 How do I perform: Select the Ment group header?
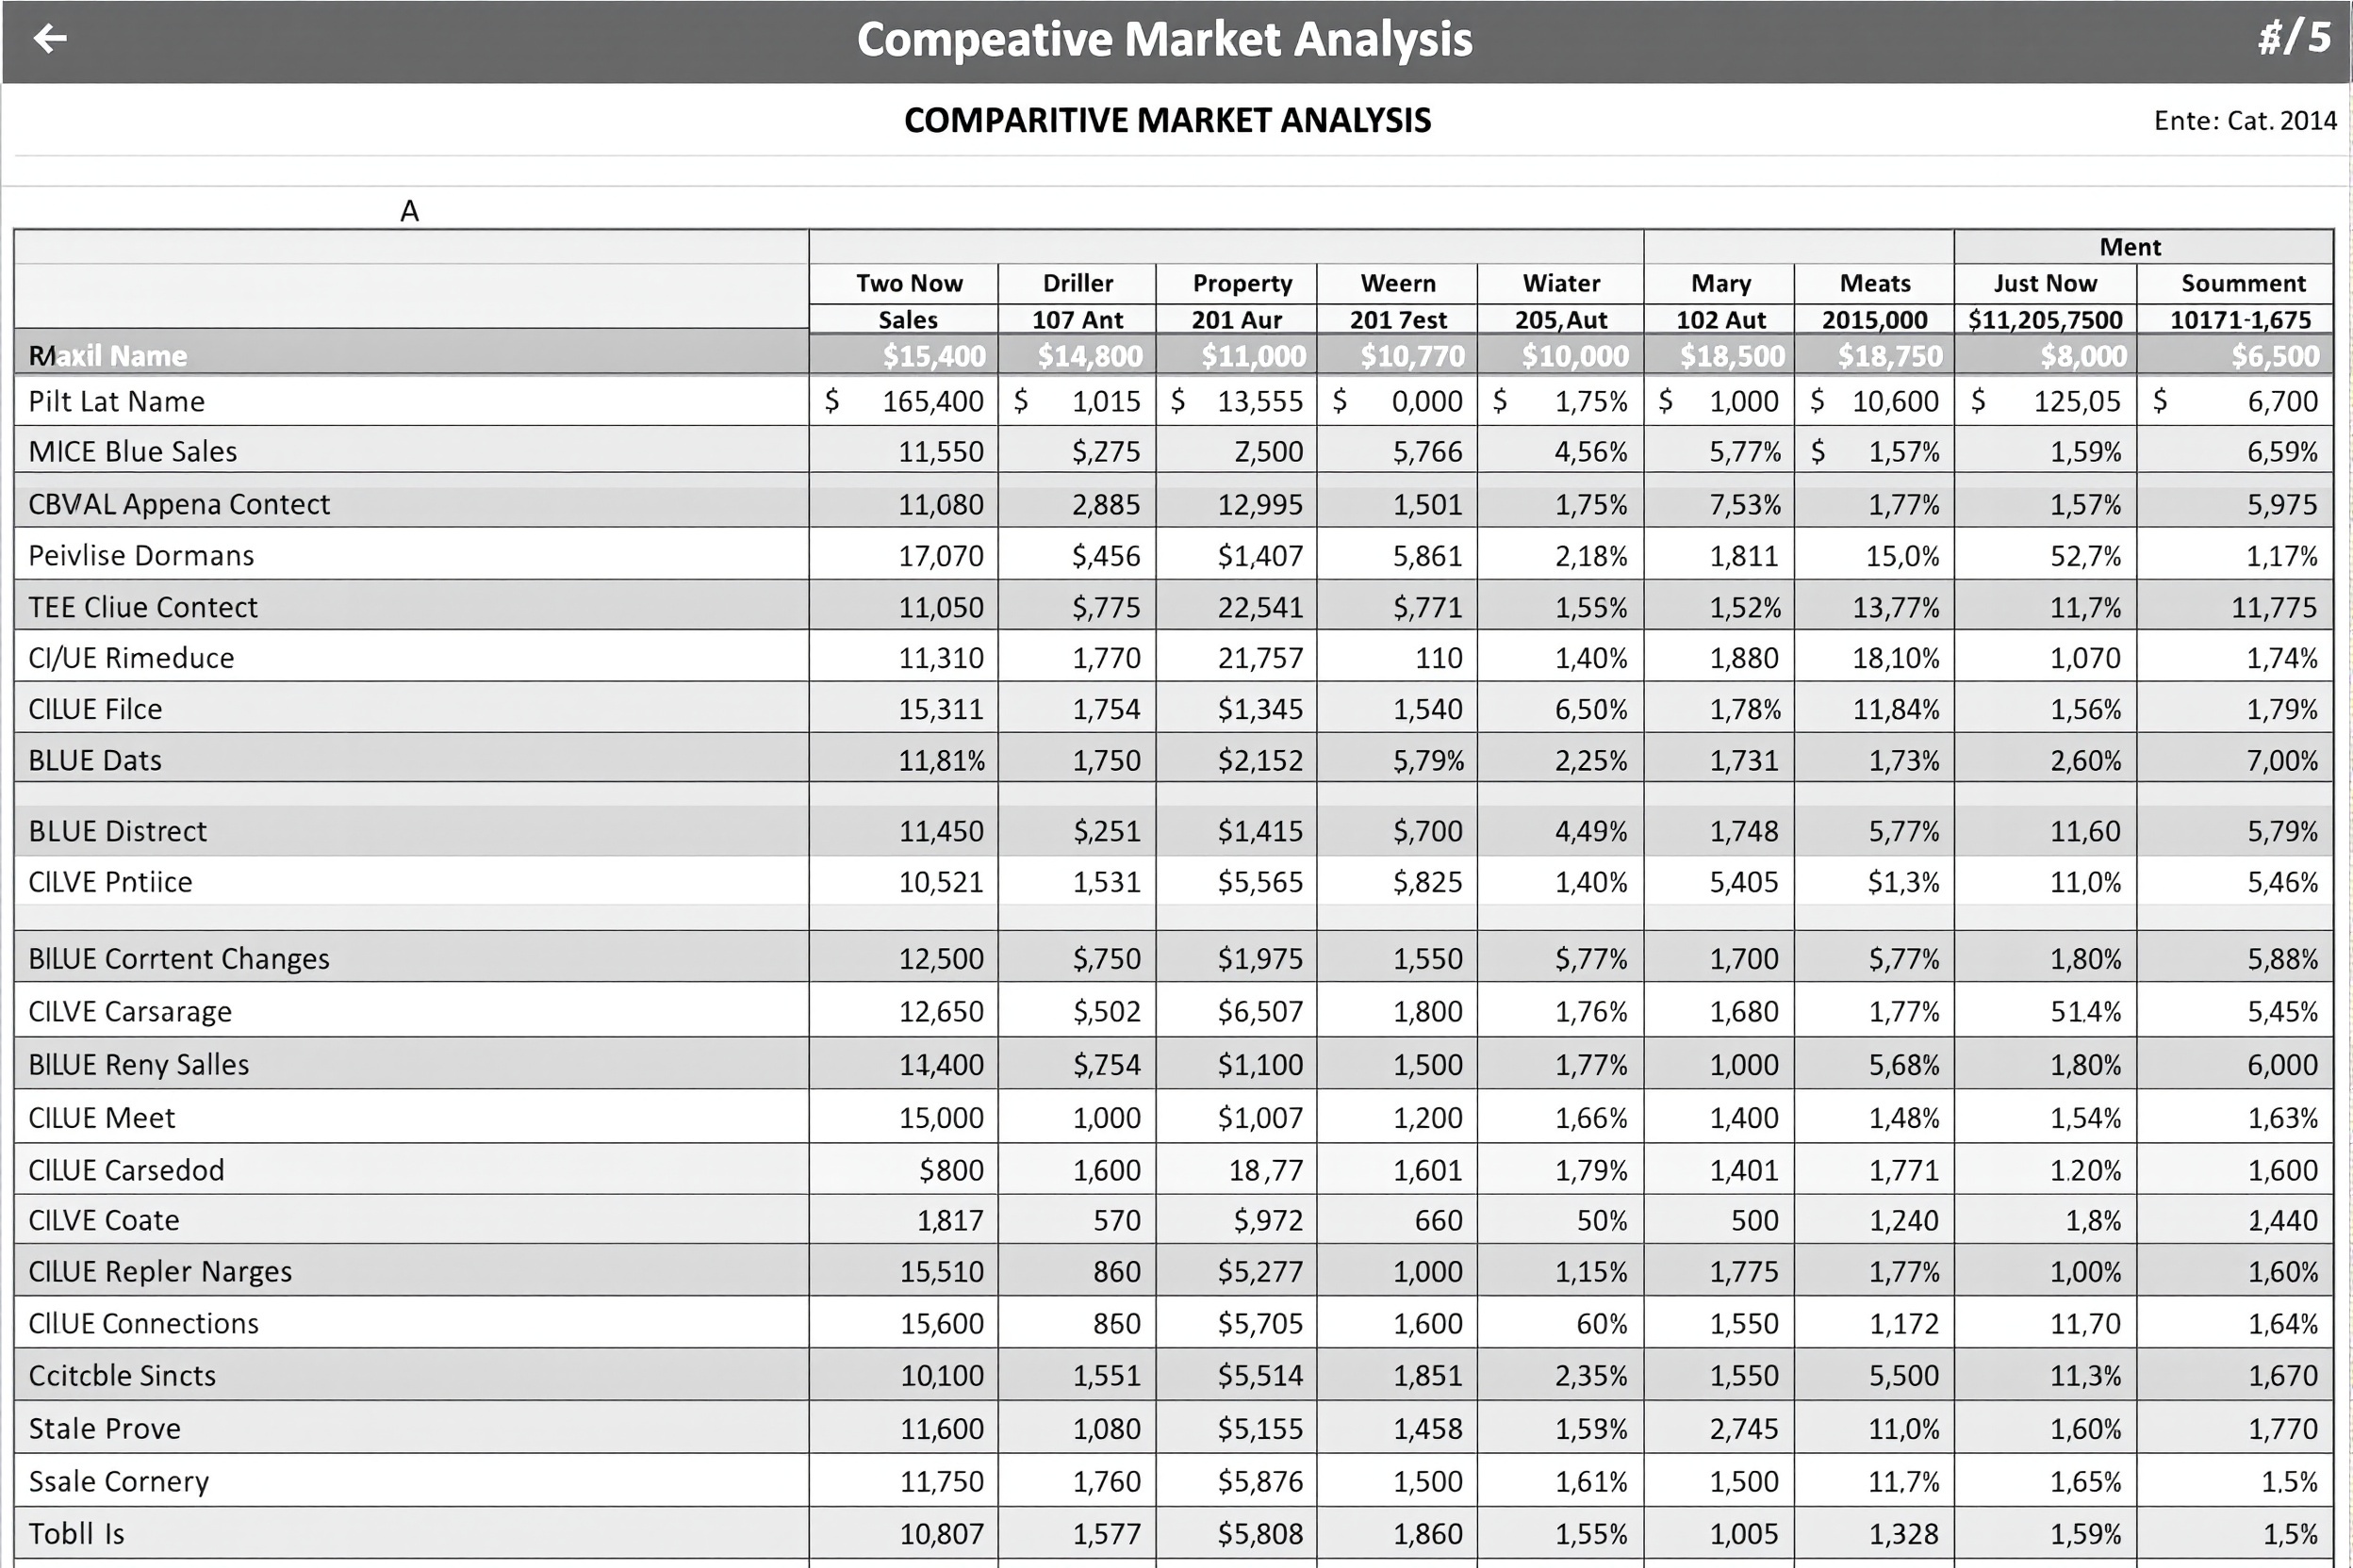(x=2131, y=246)
